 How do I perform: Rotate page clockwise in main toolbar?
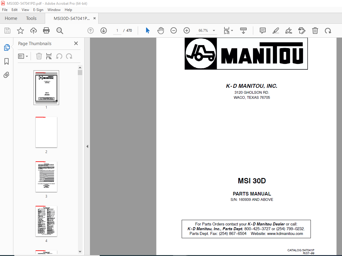click(328, 31)
